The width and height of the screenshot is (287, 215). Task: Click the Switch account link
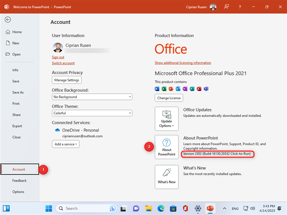(x=63, y=63)
